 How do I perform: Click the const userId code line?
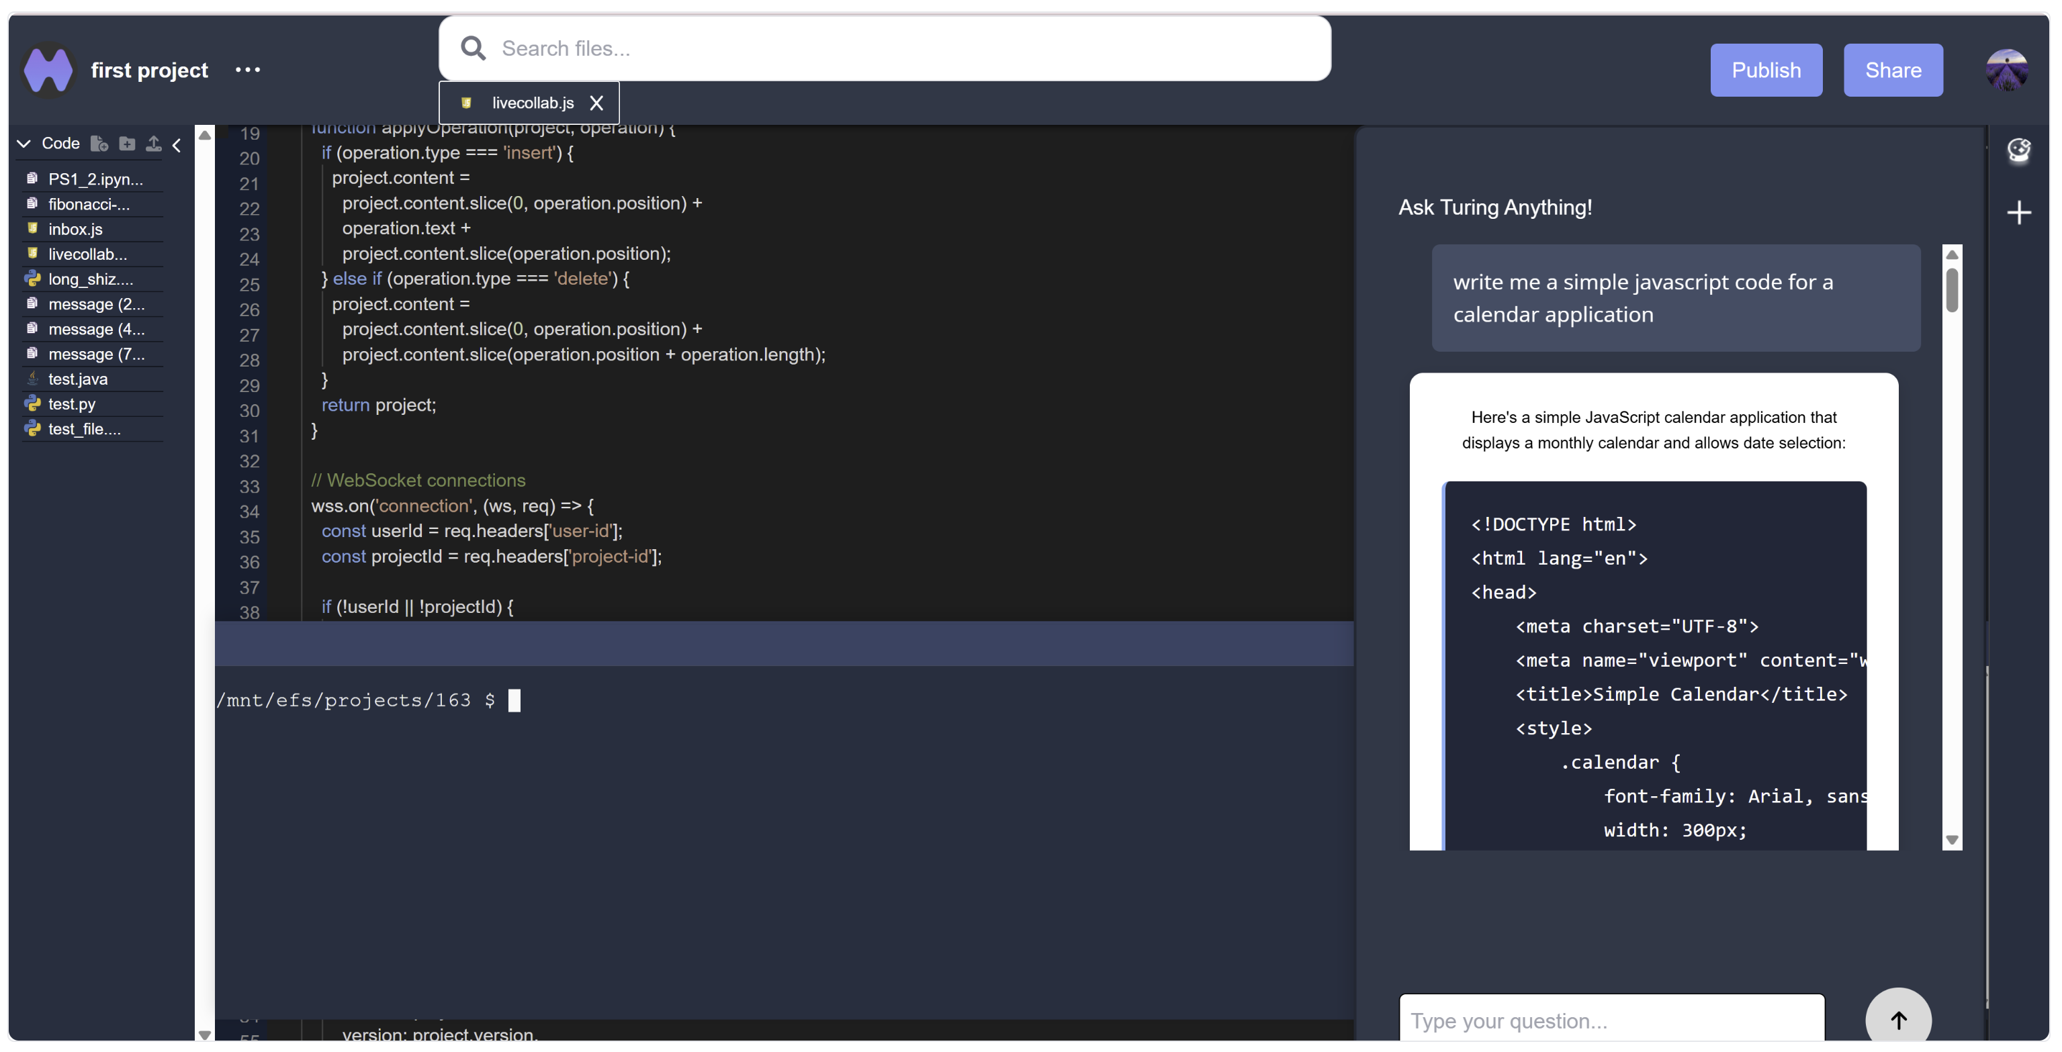pos(472,530)
